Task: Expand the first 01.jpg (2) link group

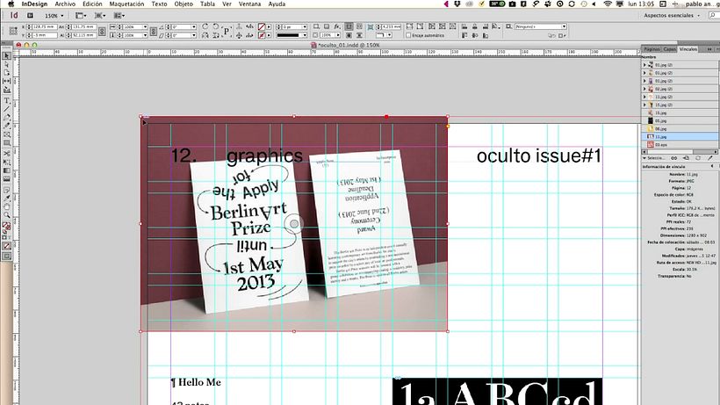Action: coord(644,65)
